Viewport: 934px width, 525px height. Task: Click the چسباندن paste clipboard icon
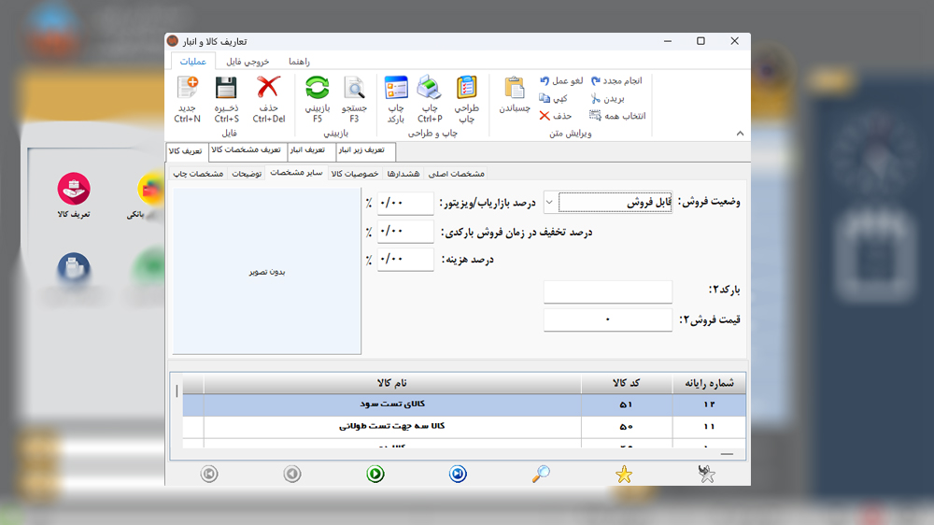[x=515, y=90]
